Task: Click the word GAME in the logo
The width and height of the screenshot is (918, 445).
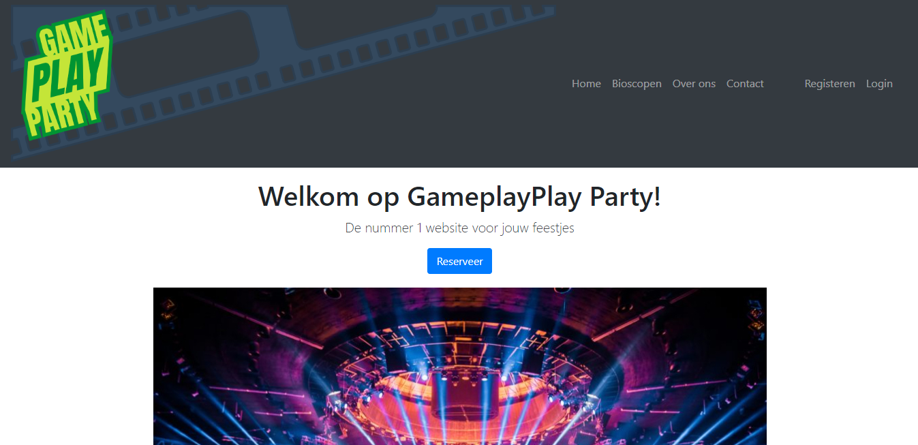Action: [74, 38]
